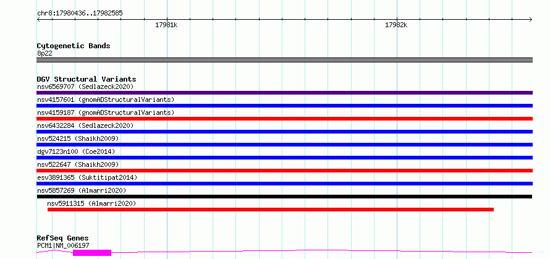Open variant nsv5911315 (Almarri2020) label
550x259 pixels.
91,203
